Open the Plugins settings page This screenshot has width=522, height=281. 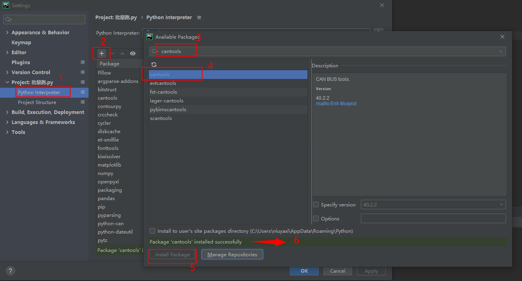pyautogui.click(x=21, y=62)
